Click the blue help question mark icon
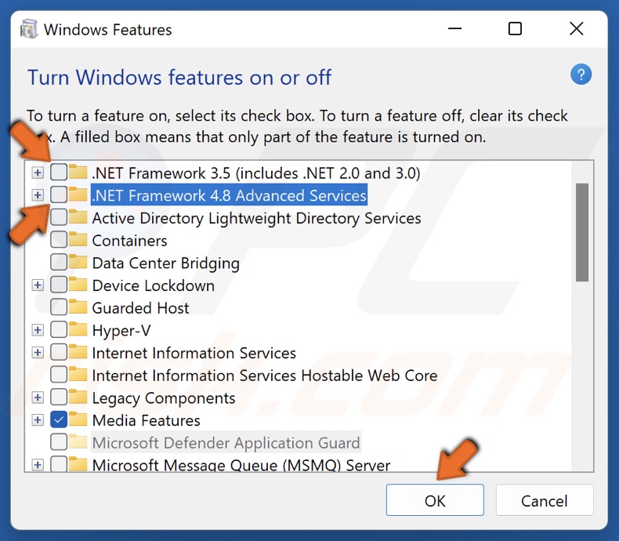The height and width of the screenshot is (541, 619). point(581,74)
